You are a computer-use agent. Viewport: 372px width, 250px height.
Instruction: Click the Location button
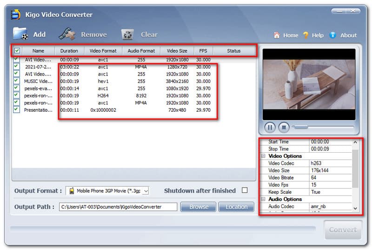click(x=236, y=207)
